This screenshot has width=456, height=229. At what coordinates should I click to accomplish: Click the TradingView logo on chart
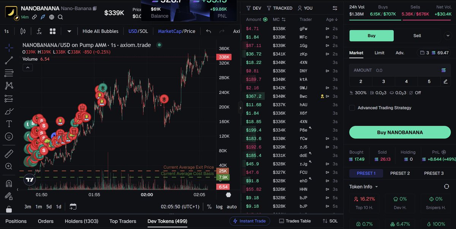[x=29, y=180]
